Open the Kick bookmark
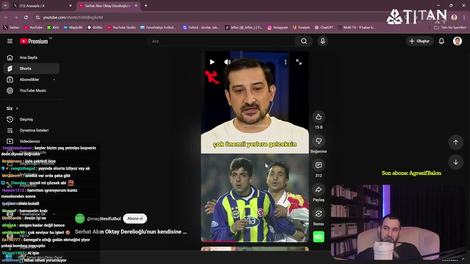Viewport: 470px width, 264px height. (x=53, y=27)
